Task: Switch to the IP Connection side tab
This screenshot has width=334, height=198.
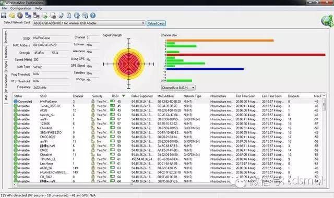Action: (6, 82)
